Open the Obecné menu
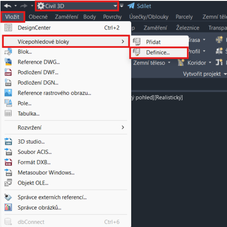The image size is (227, 227). pos(38,17)
